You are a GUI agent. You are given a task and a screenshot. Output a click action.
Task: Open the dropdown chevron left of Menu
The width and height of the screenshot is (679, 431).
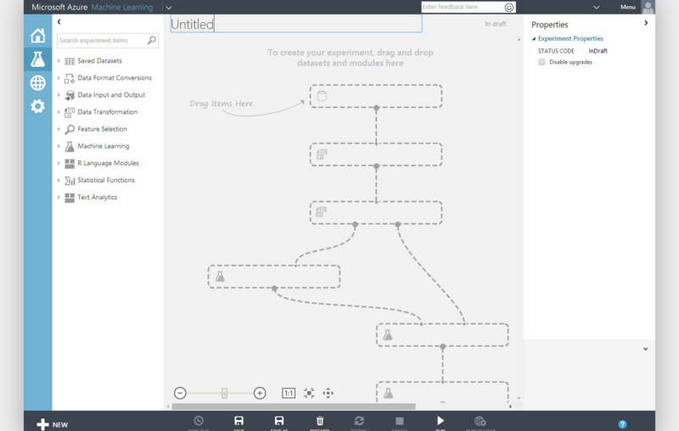point(597,8)
